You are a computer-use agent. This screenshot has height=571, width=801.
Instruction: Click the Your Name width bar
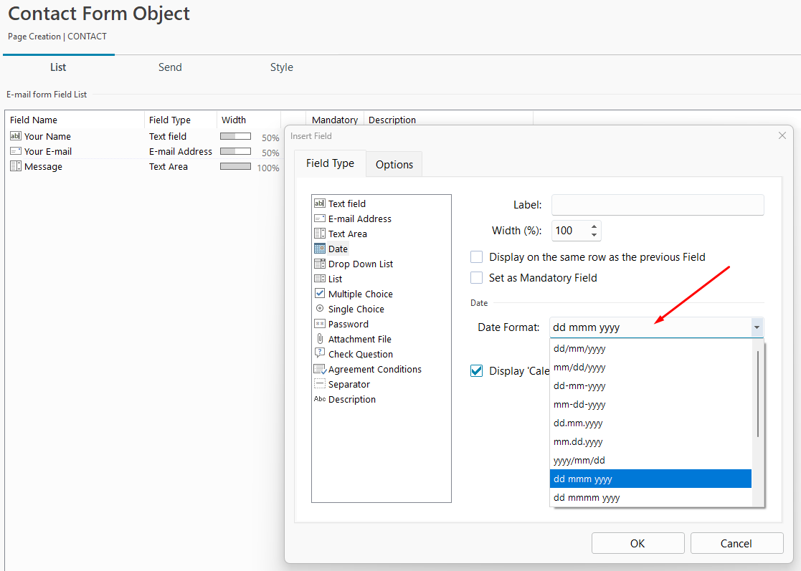[235, 136]
